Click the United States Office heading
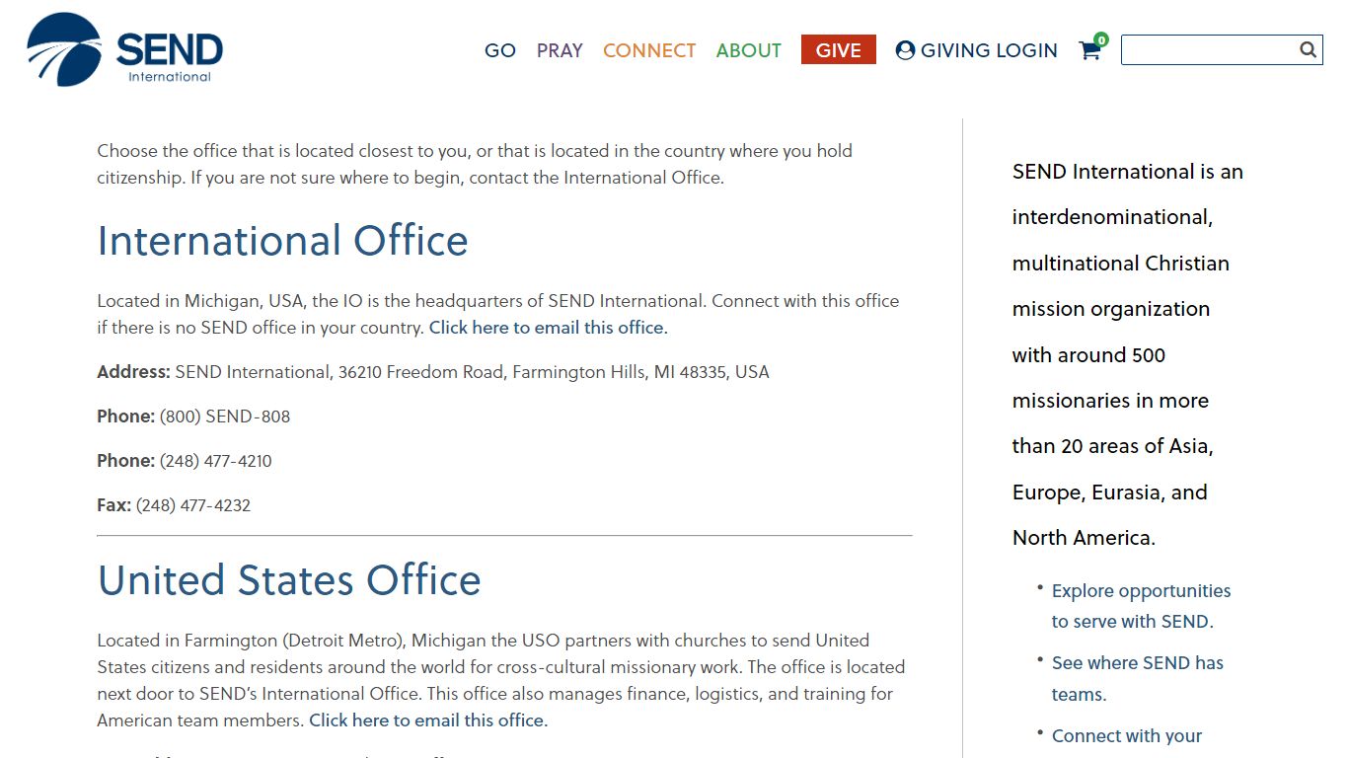Viewport: 1348px width, 758px height. point(289,580)
